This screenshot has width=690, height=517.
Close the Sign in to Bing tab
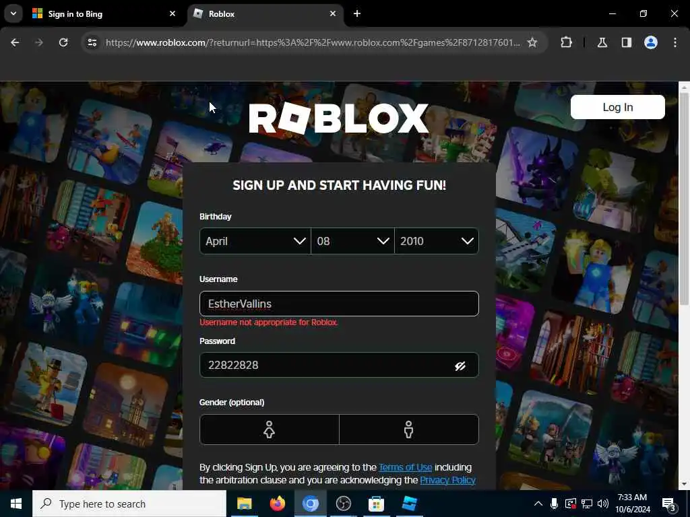coord(172,13)
